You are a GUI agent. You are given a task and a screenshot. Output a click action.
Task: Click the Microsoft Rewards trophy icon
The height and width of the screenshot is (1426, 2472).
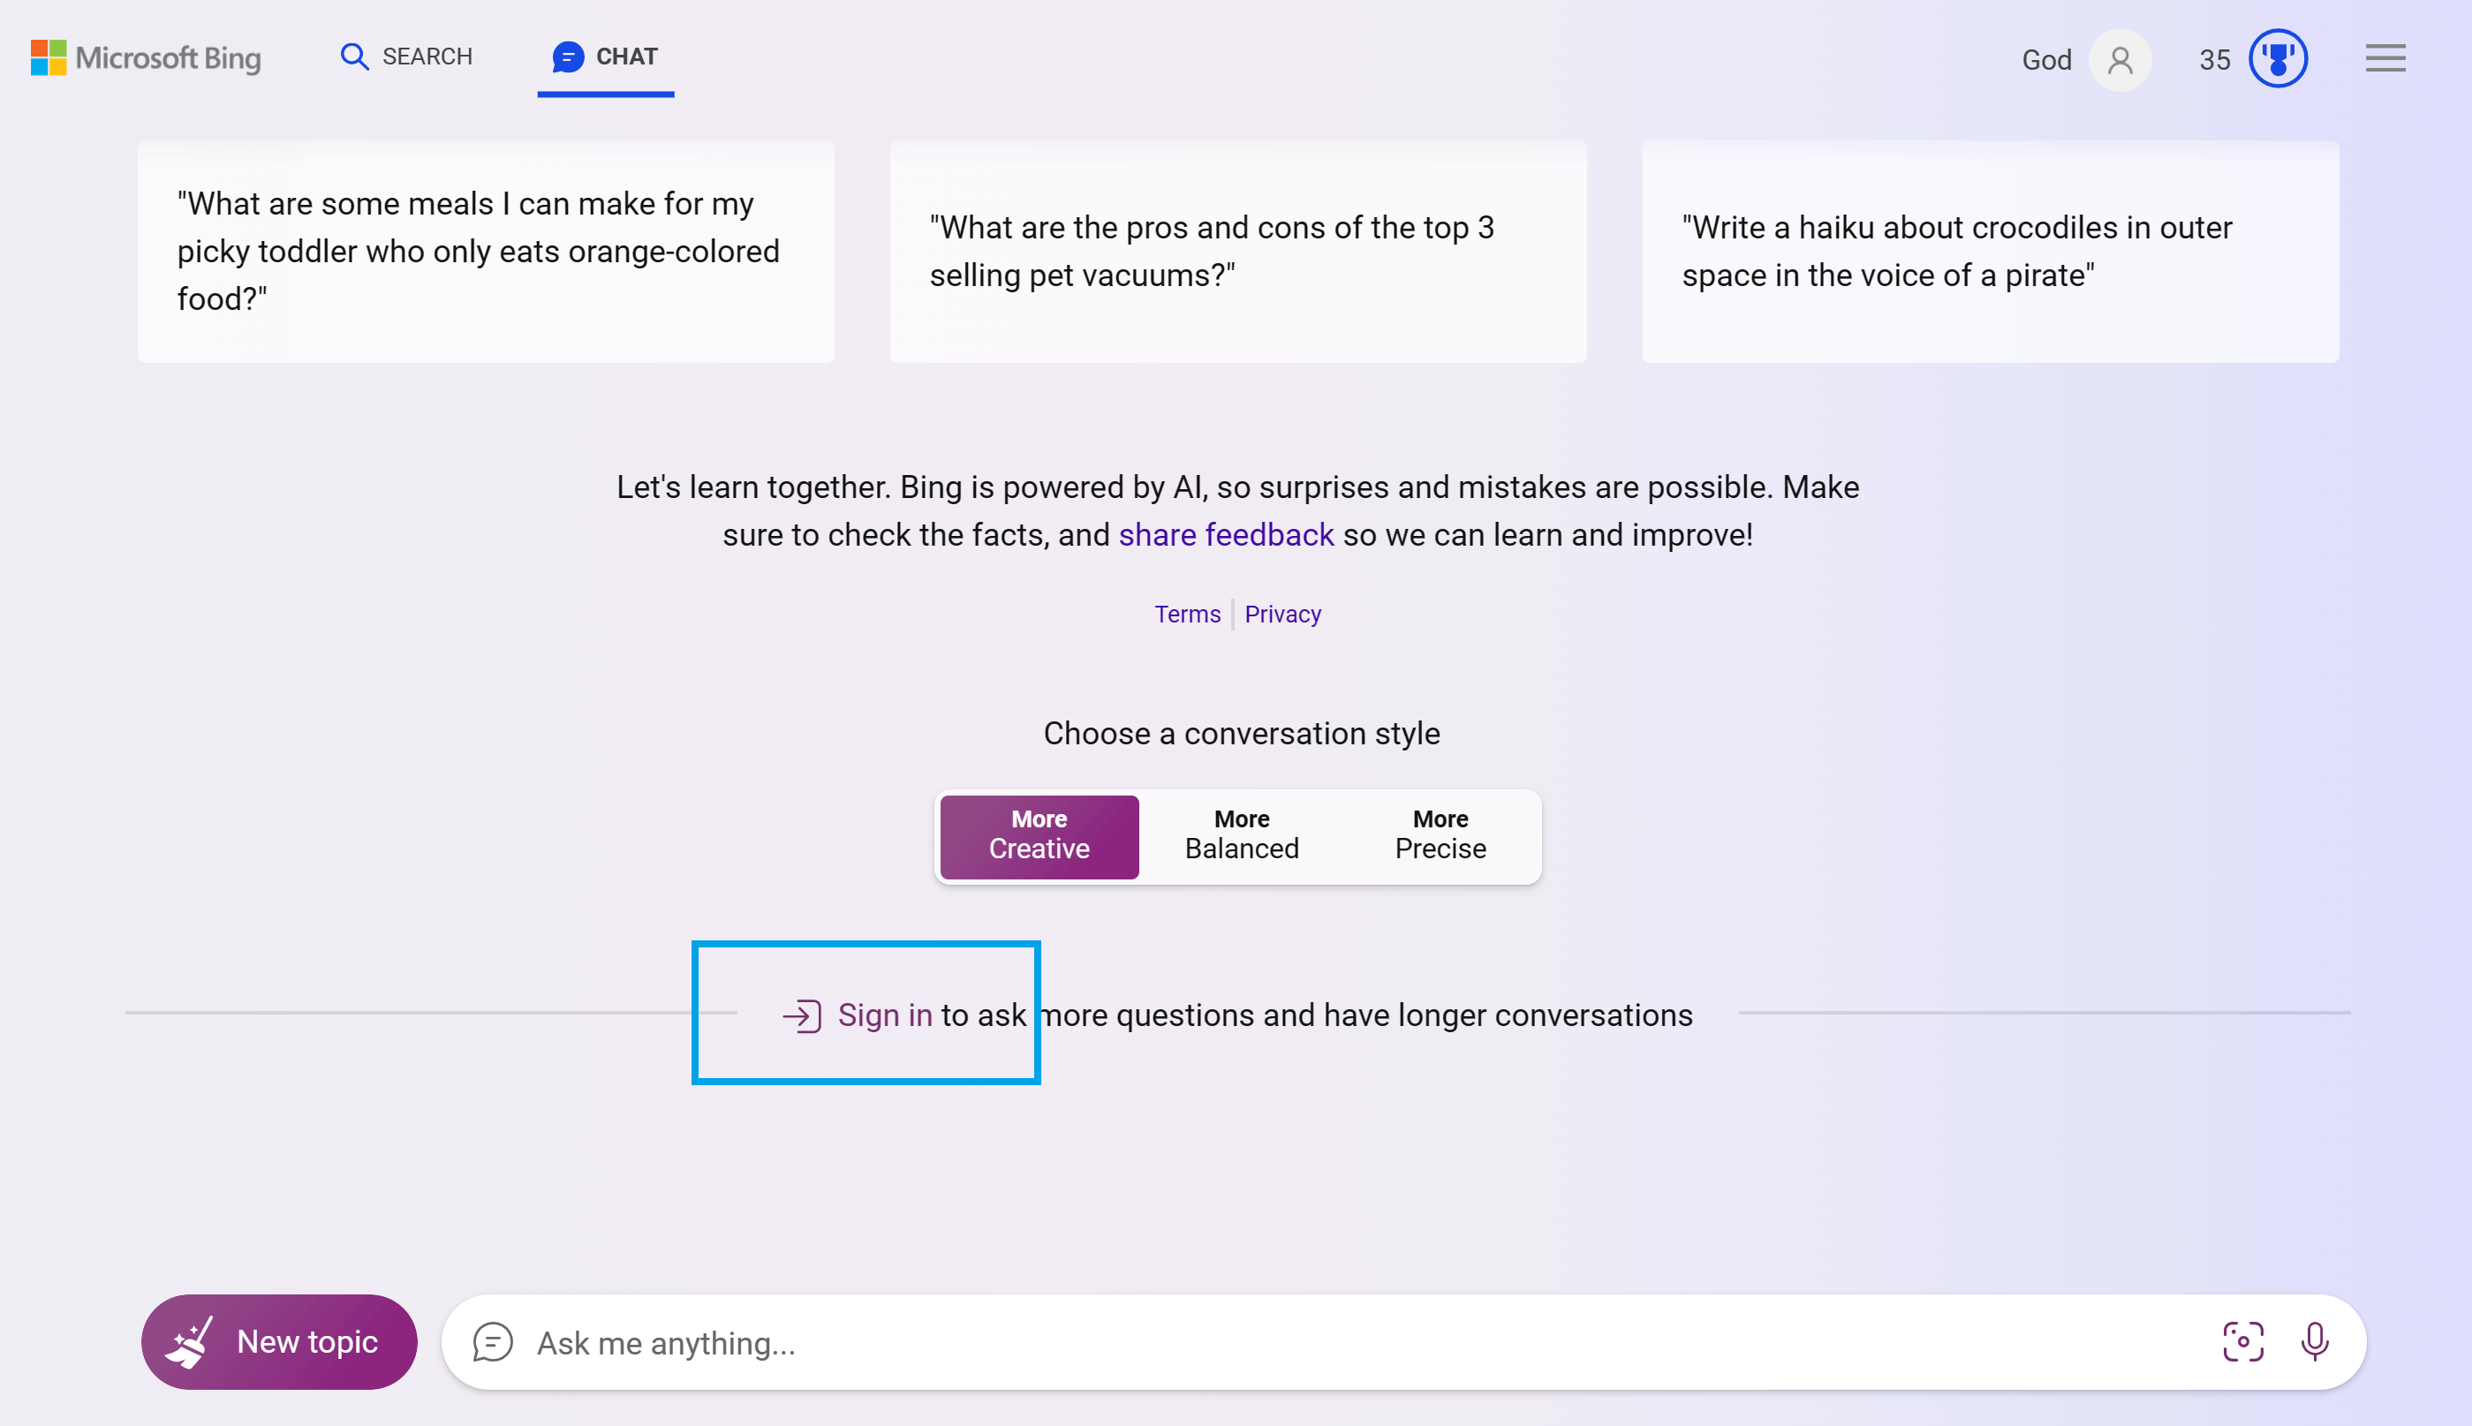[2277, 59]
